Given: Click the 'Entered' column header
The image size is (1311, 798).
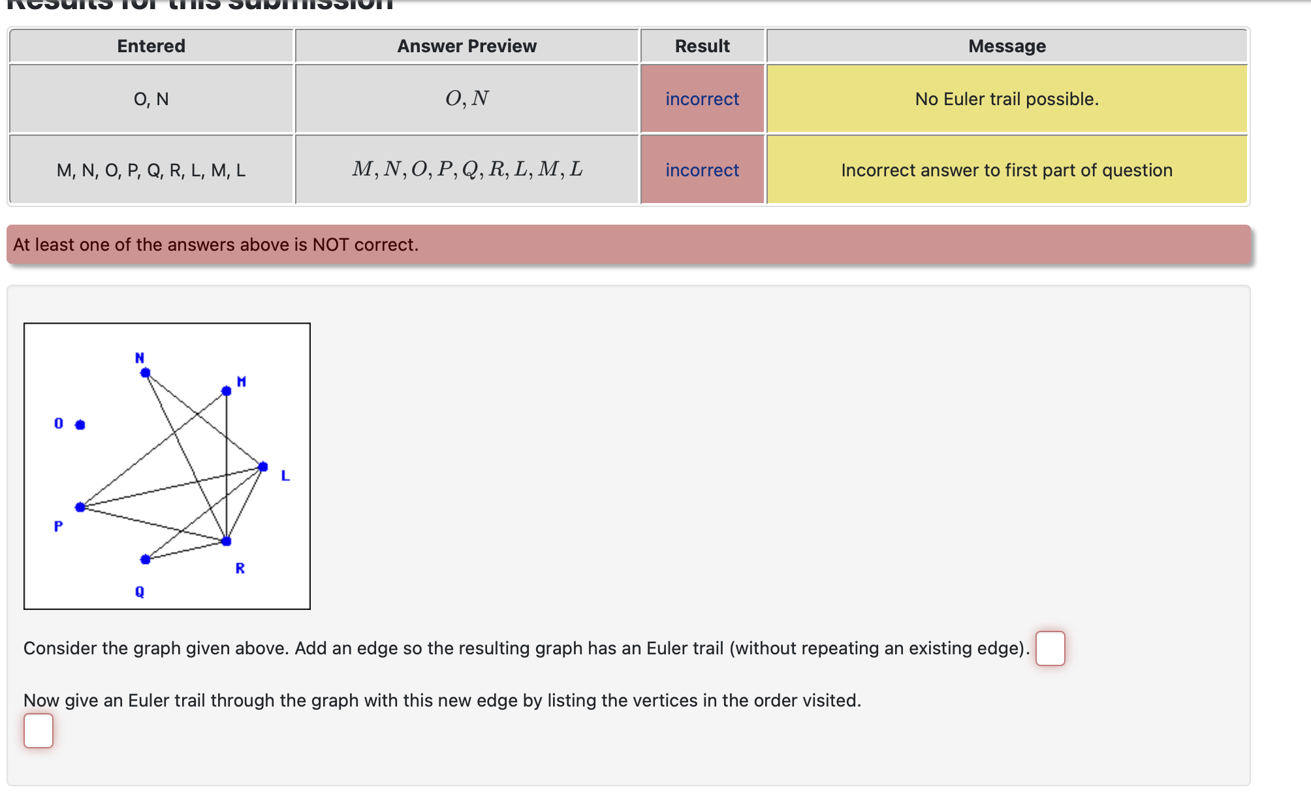Looking at the screenshot, I should (x=151, y=46).
